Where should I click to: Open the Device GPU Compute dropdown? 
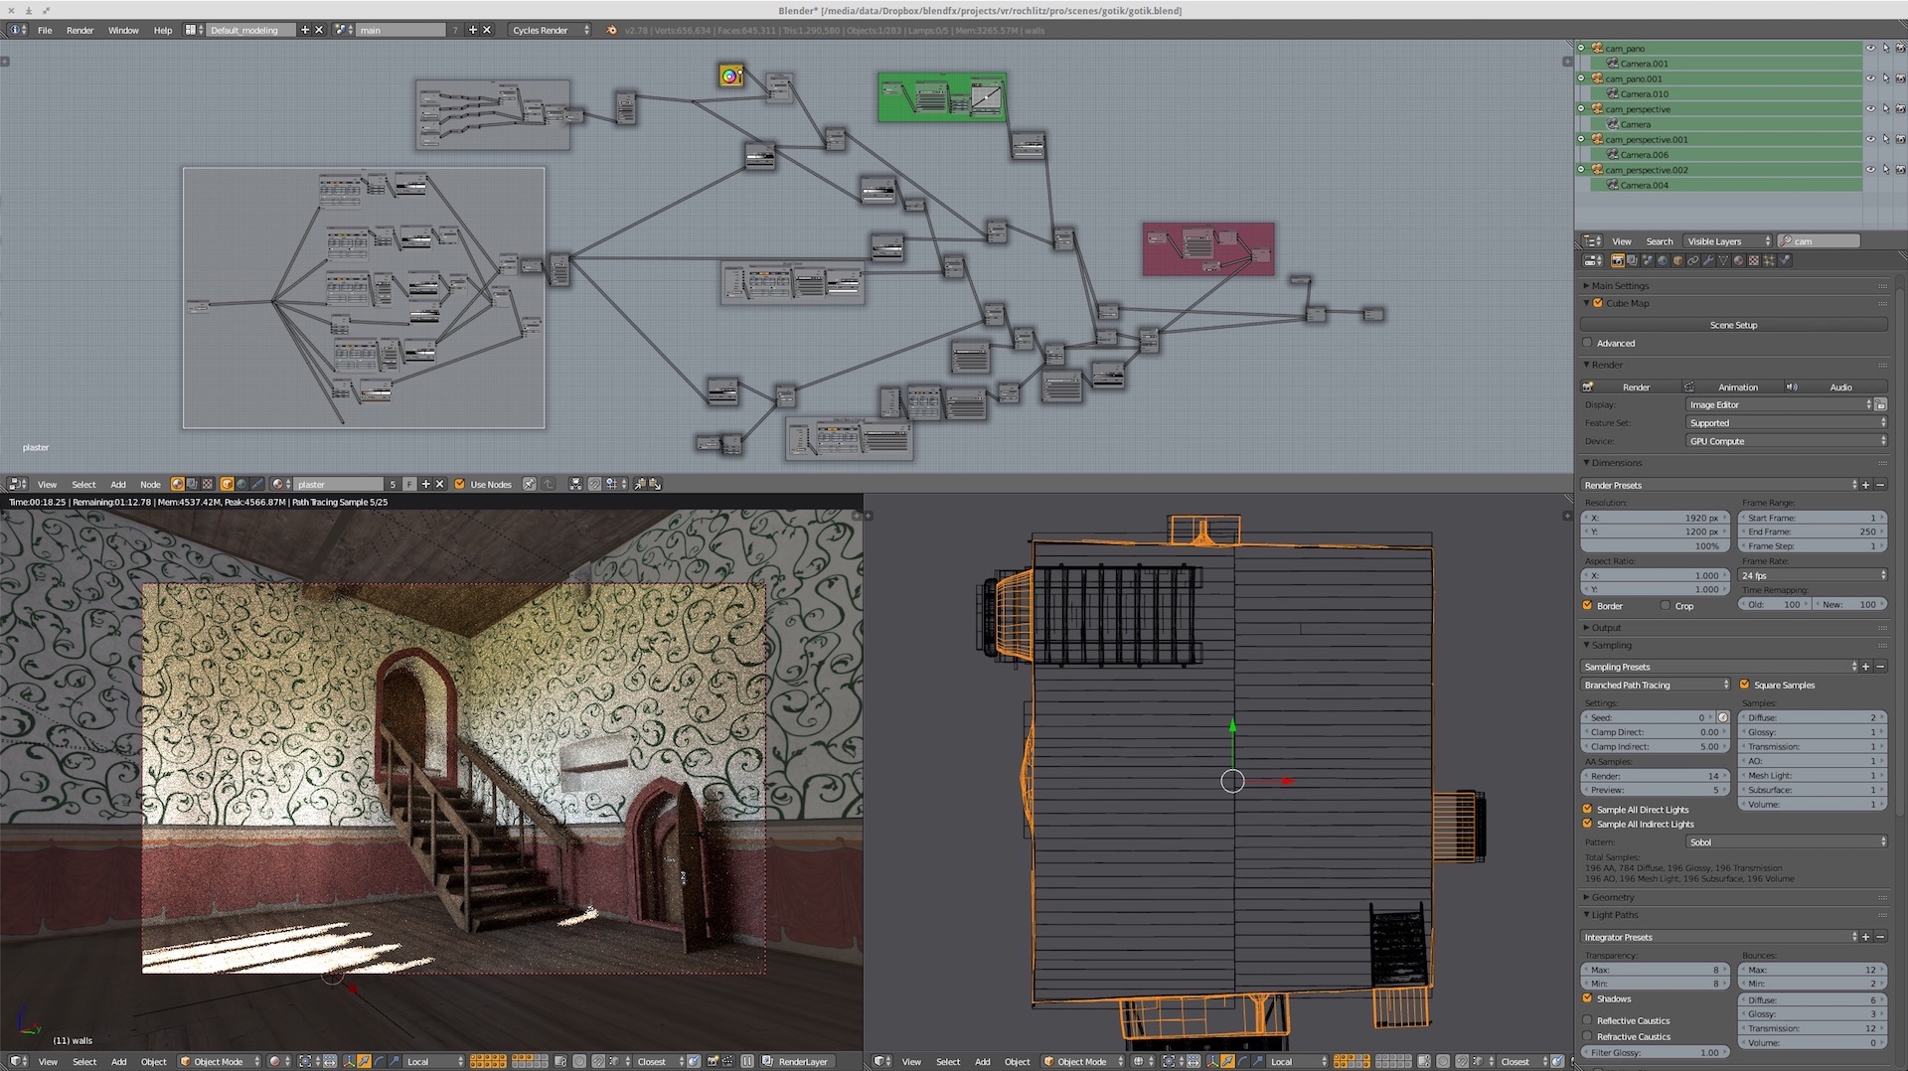[1786, 441]
